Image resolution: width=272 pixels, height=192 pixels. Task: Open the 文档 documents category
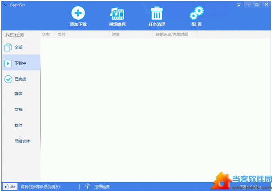pos(18,109)
